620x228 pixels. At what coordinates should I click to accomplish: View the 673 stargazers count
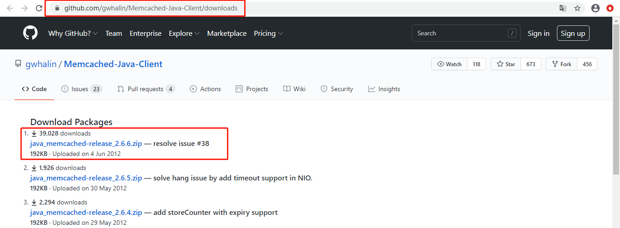[531, 64]
